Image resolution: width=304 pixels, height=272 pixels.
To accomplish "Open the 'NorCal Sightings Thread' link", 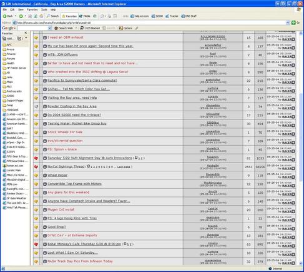I will (x=66, y=166).
